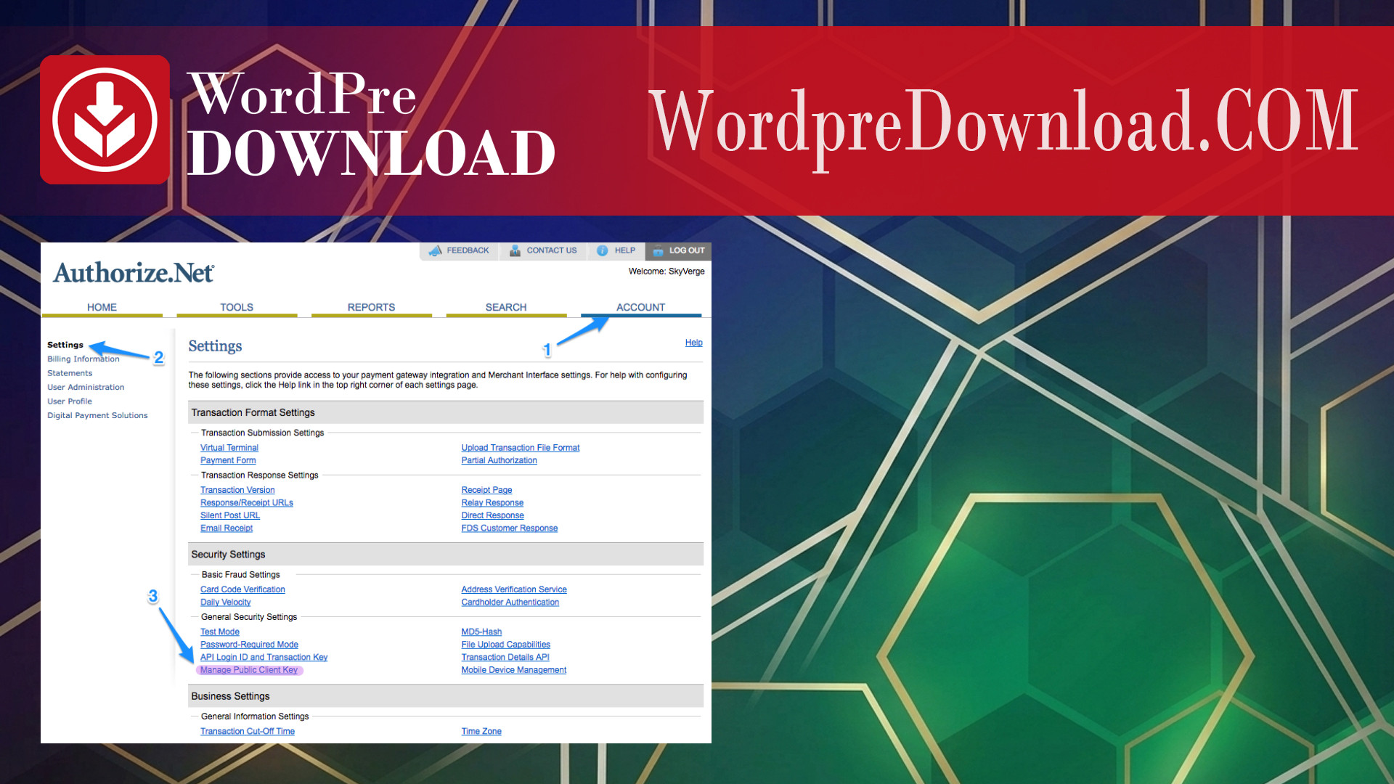Open API Login ID and Transaction Key

click(x=264, y=657)
